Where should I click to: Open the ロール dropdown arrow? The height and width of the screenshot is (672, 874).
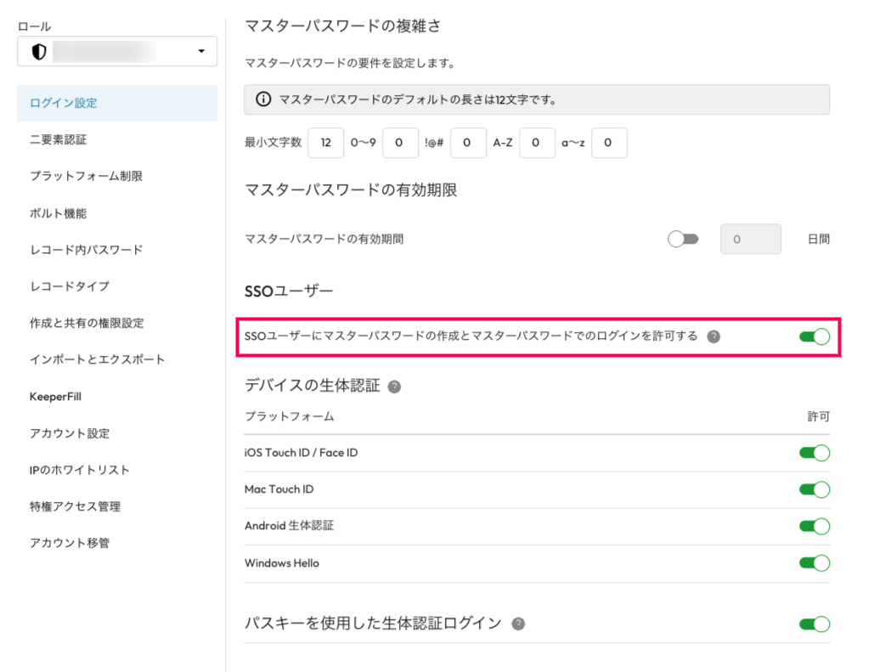[x=201, y=52]
